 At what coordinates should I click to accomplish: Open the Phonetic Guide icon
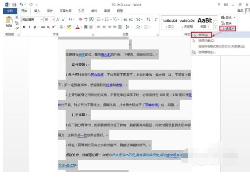tap(86, 19)
